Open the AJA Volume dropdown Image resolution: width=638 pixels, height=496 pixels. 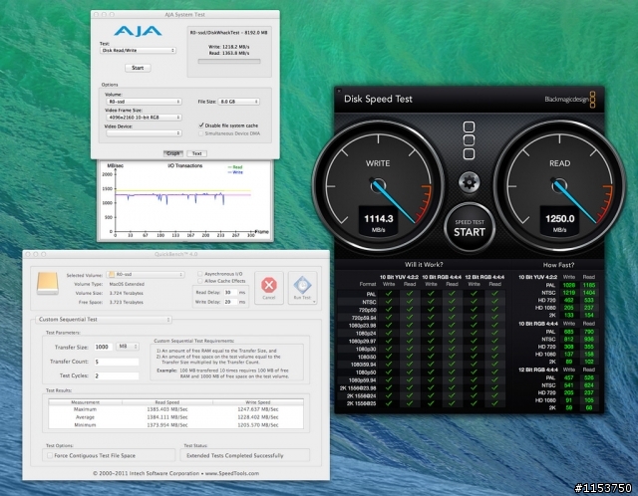click(144, 102)
